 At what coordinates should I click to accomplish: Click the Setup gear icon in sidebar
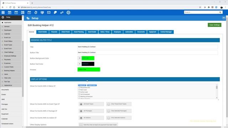[3, 17]
